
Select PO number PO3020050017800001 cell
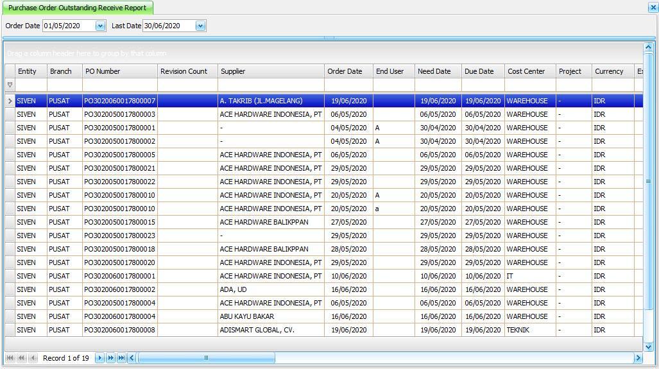[x=120, y=128]
